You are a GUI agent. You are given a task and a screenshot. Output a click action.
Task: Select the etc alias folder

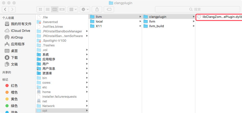(x=62, y=87)
